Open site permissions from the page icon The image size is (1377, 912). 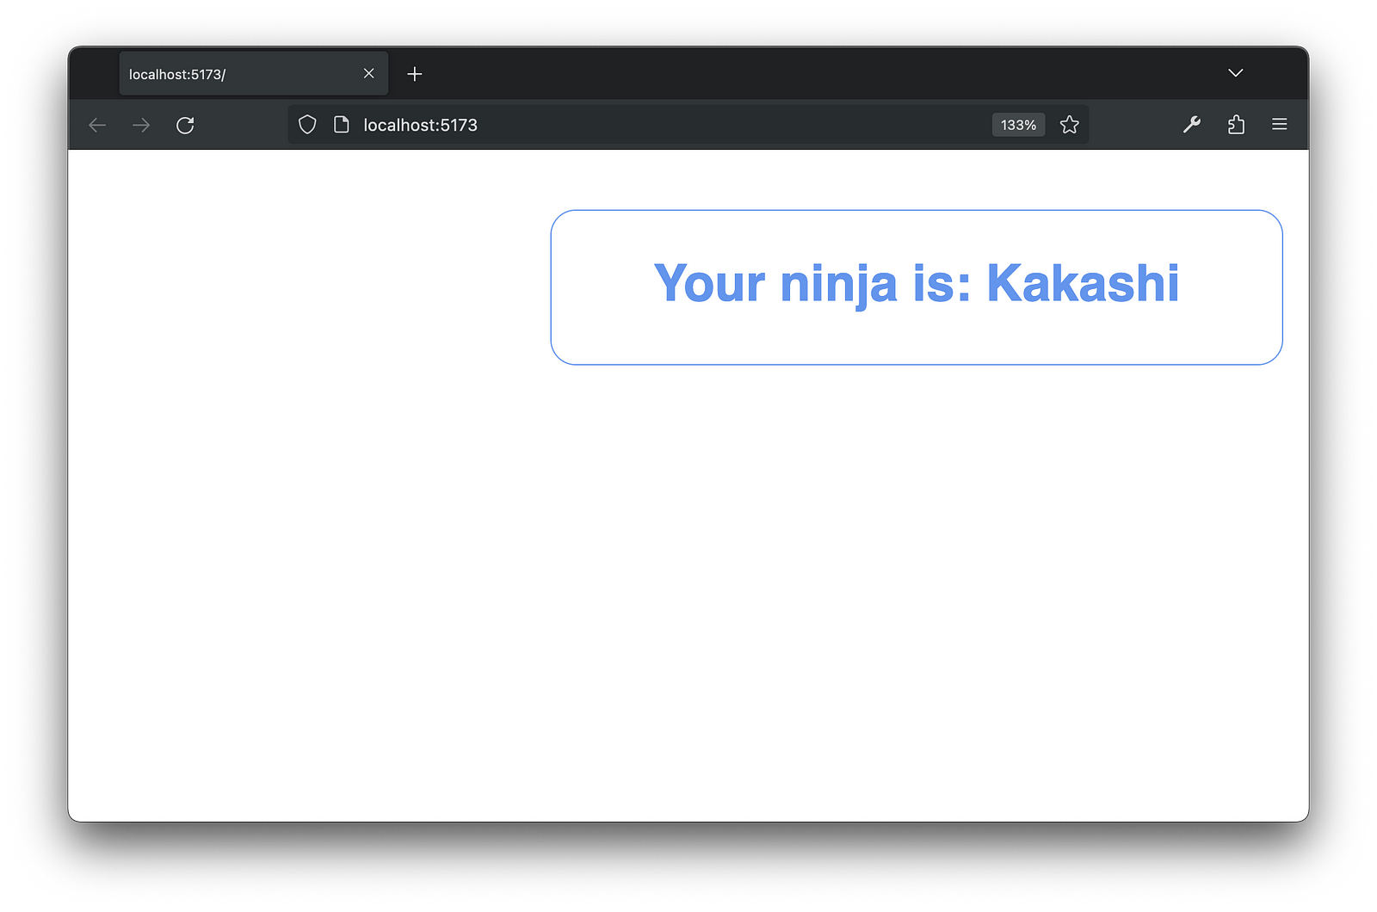[341, 125]
